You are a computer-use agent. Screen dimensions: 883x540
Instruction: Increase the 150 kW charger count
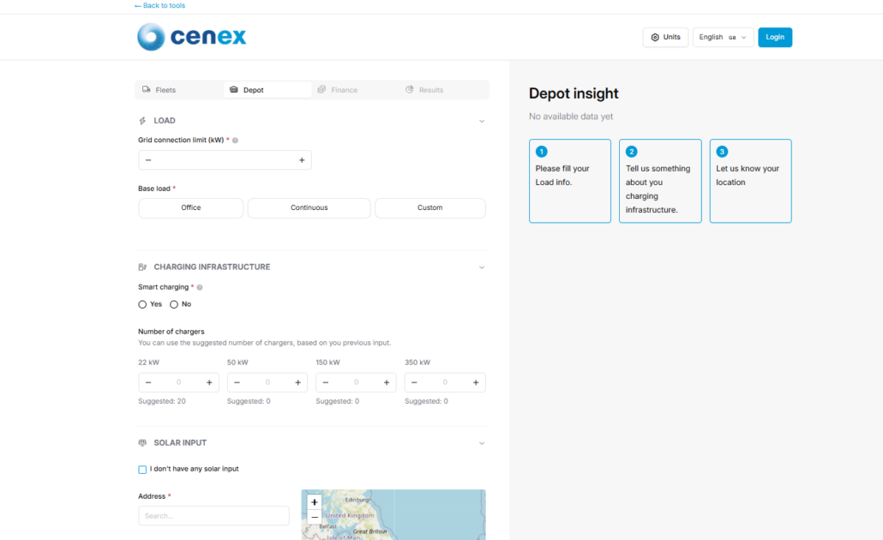[387, 382]
